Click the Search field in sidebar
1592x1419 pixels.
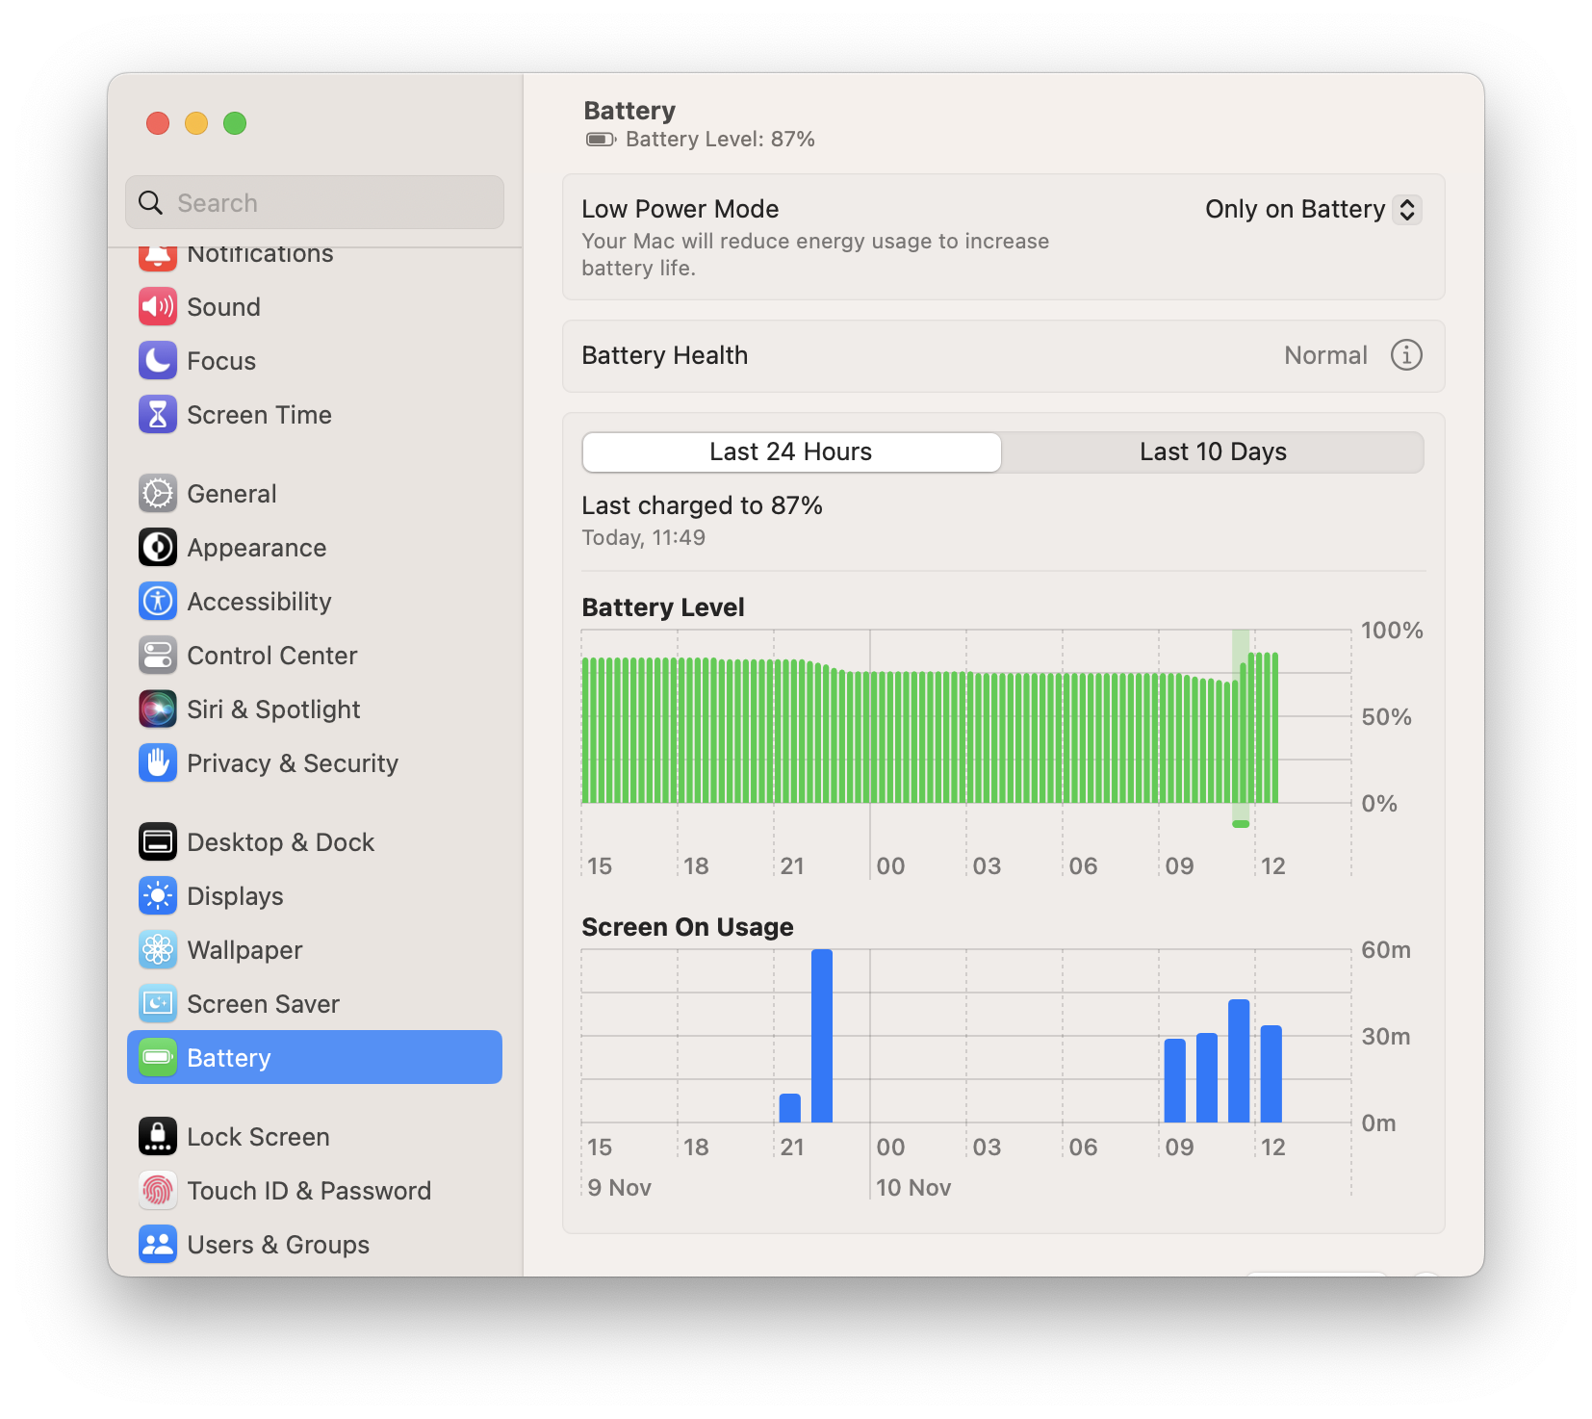tap(315, 203)
